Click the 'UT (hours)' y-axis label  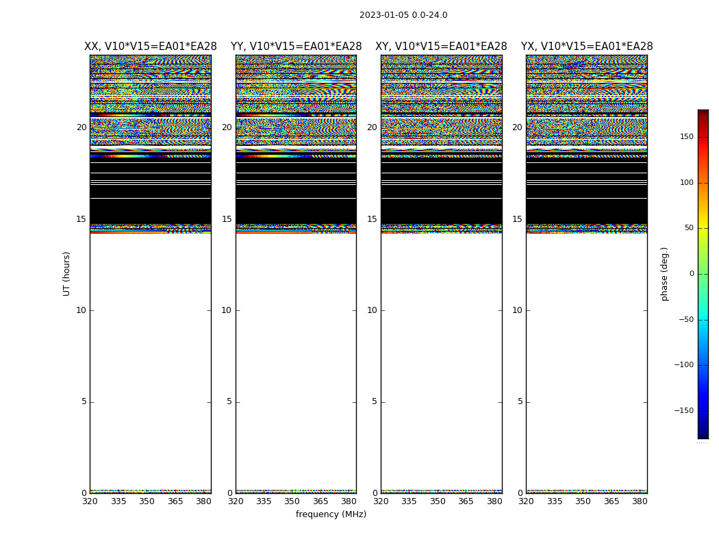click(67, 273)
